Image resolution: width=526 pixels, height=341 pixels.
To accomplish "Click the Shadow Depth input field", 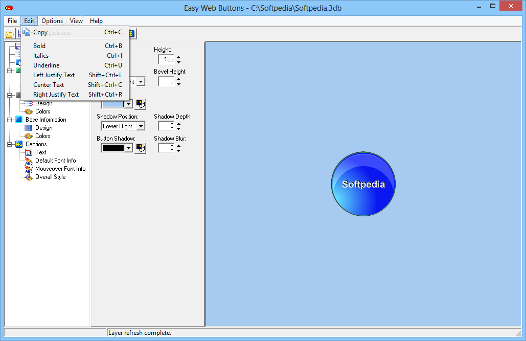I will [x=167, y=126].
